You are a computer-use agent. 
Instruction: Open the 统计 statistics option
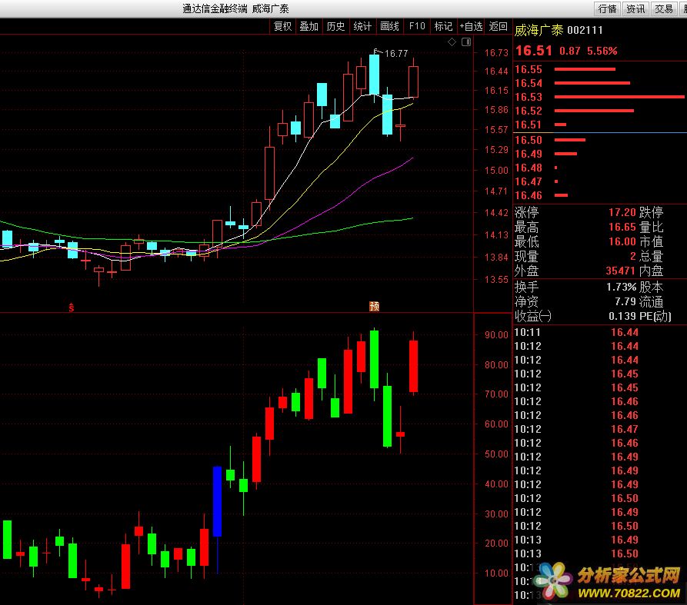(362, 26)
